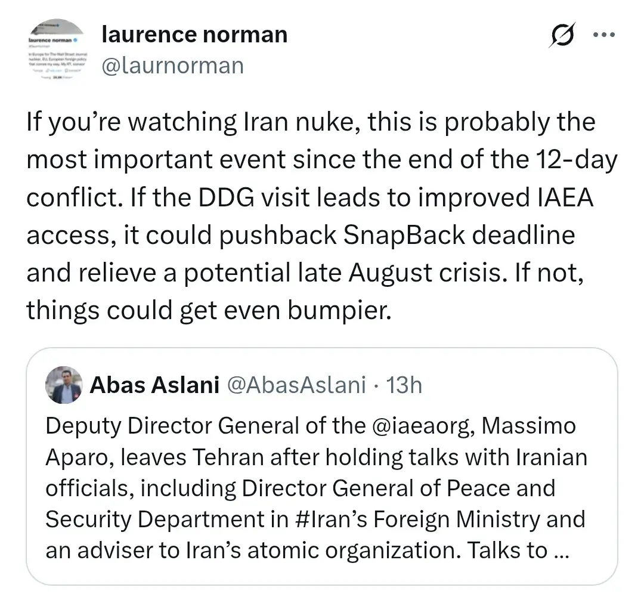
Task: Open the laurence norman display name
Action: pos(194,35)
